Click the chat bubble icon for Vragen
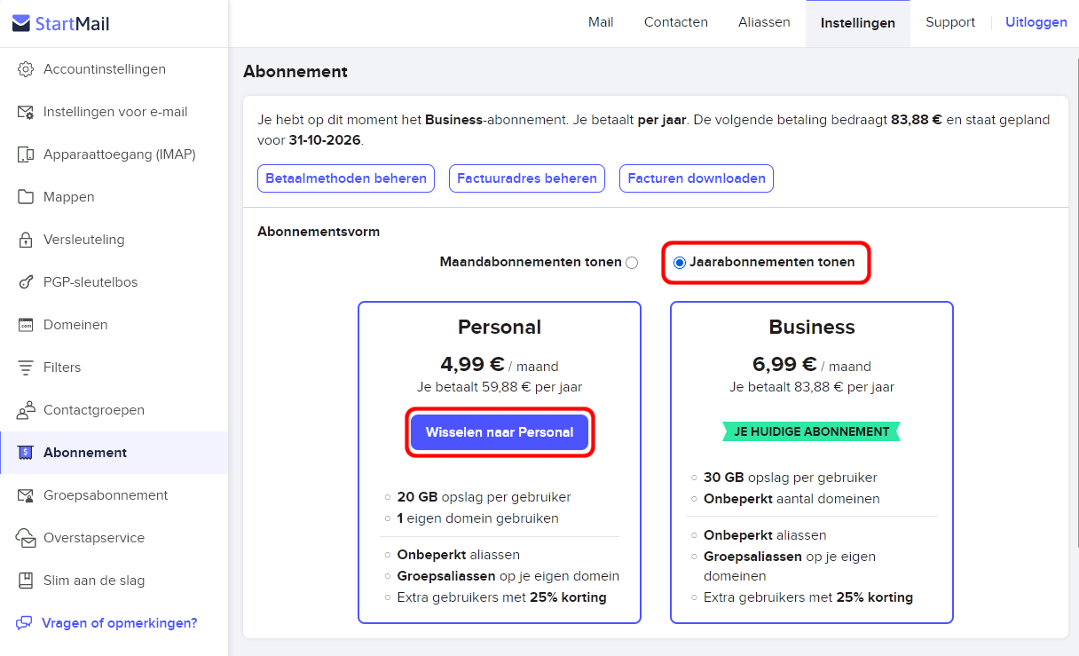This screenshot has width=1079, height=656. pyautogui.click(x=24, y=623)
